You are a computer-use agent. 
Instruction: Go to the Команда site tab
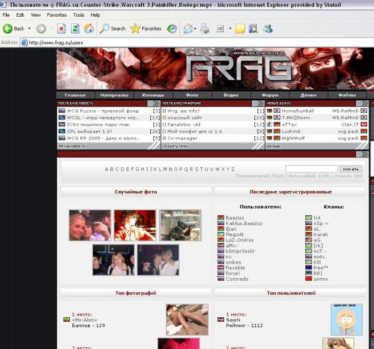click(153, 95)
